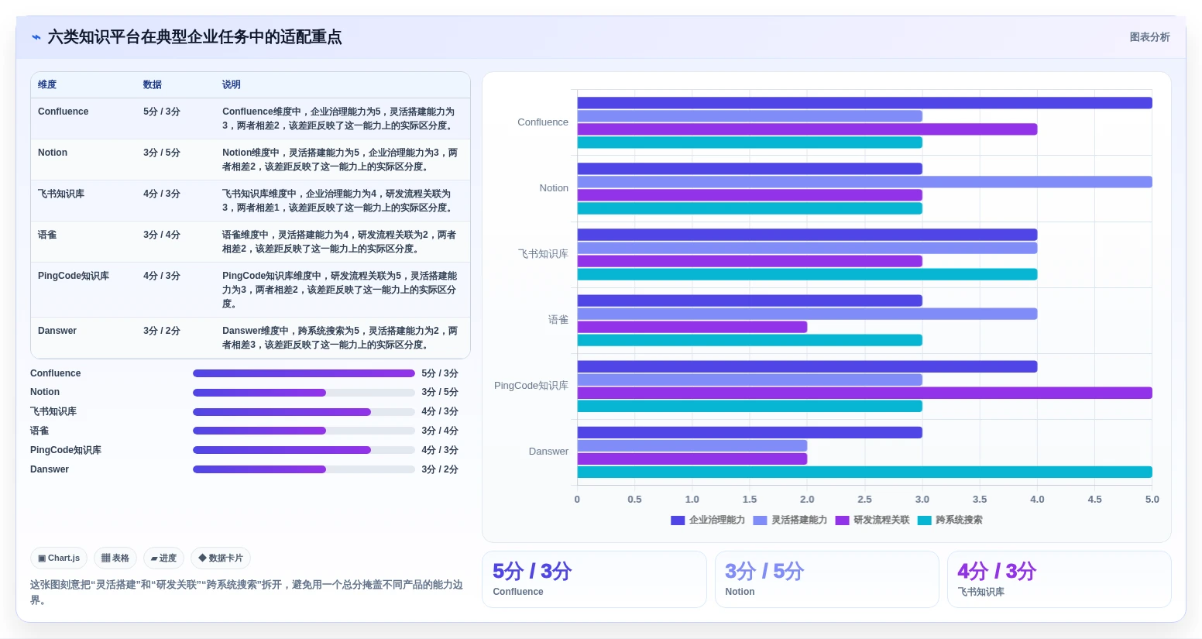Click the 语雀 y-axis label in chart
The height and width of the screenshot is (639, 1202).
(x=558, y=320)
